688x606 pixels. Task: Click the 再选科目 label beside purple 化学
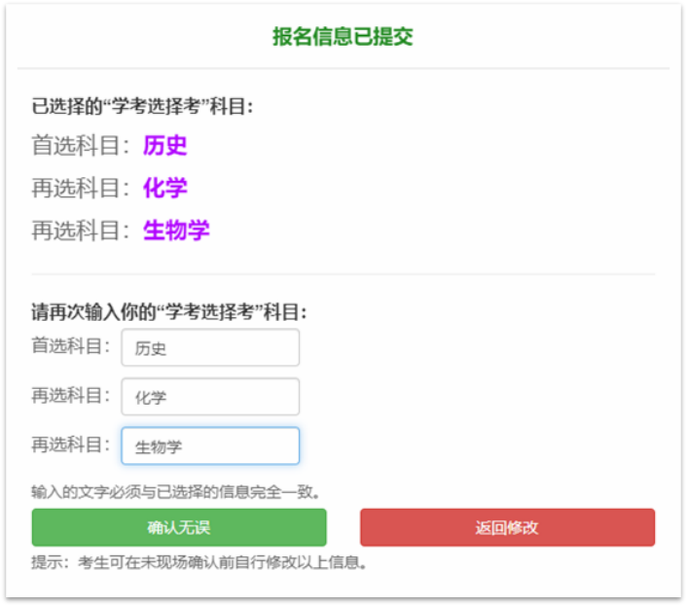[81, 188]
